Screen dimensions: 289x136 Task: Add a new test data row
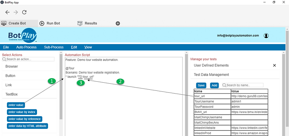tap(214, 85)
